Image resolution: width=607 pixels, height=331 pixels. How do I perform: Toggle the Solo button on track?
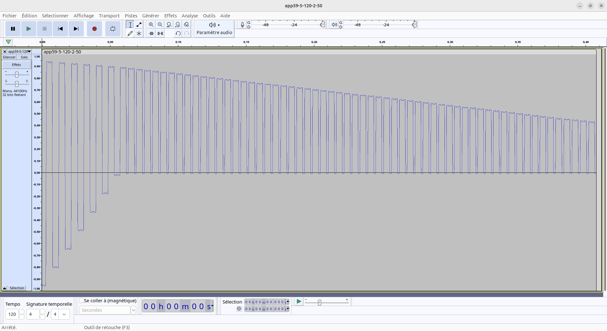(24, 57)
